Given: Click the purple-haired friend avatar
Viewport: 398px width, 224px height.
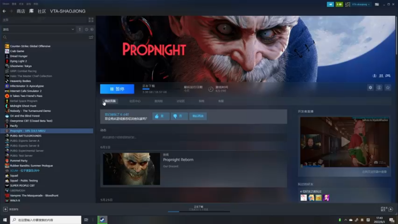Looking at the screenshot, I should coord(326,198).
